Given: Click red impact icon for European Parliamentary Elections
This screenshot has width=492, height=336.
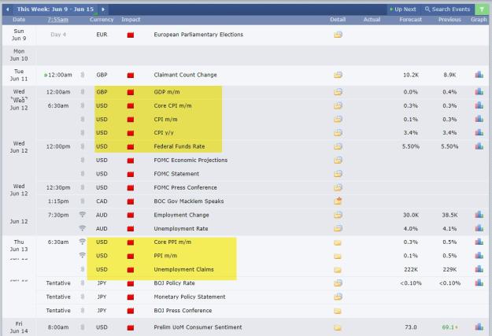Looking at the screenshot, I should [131, 35].
